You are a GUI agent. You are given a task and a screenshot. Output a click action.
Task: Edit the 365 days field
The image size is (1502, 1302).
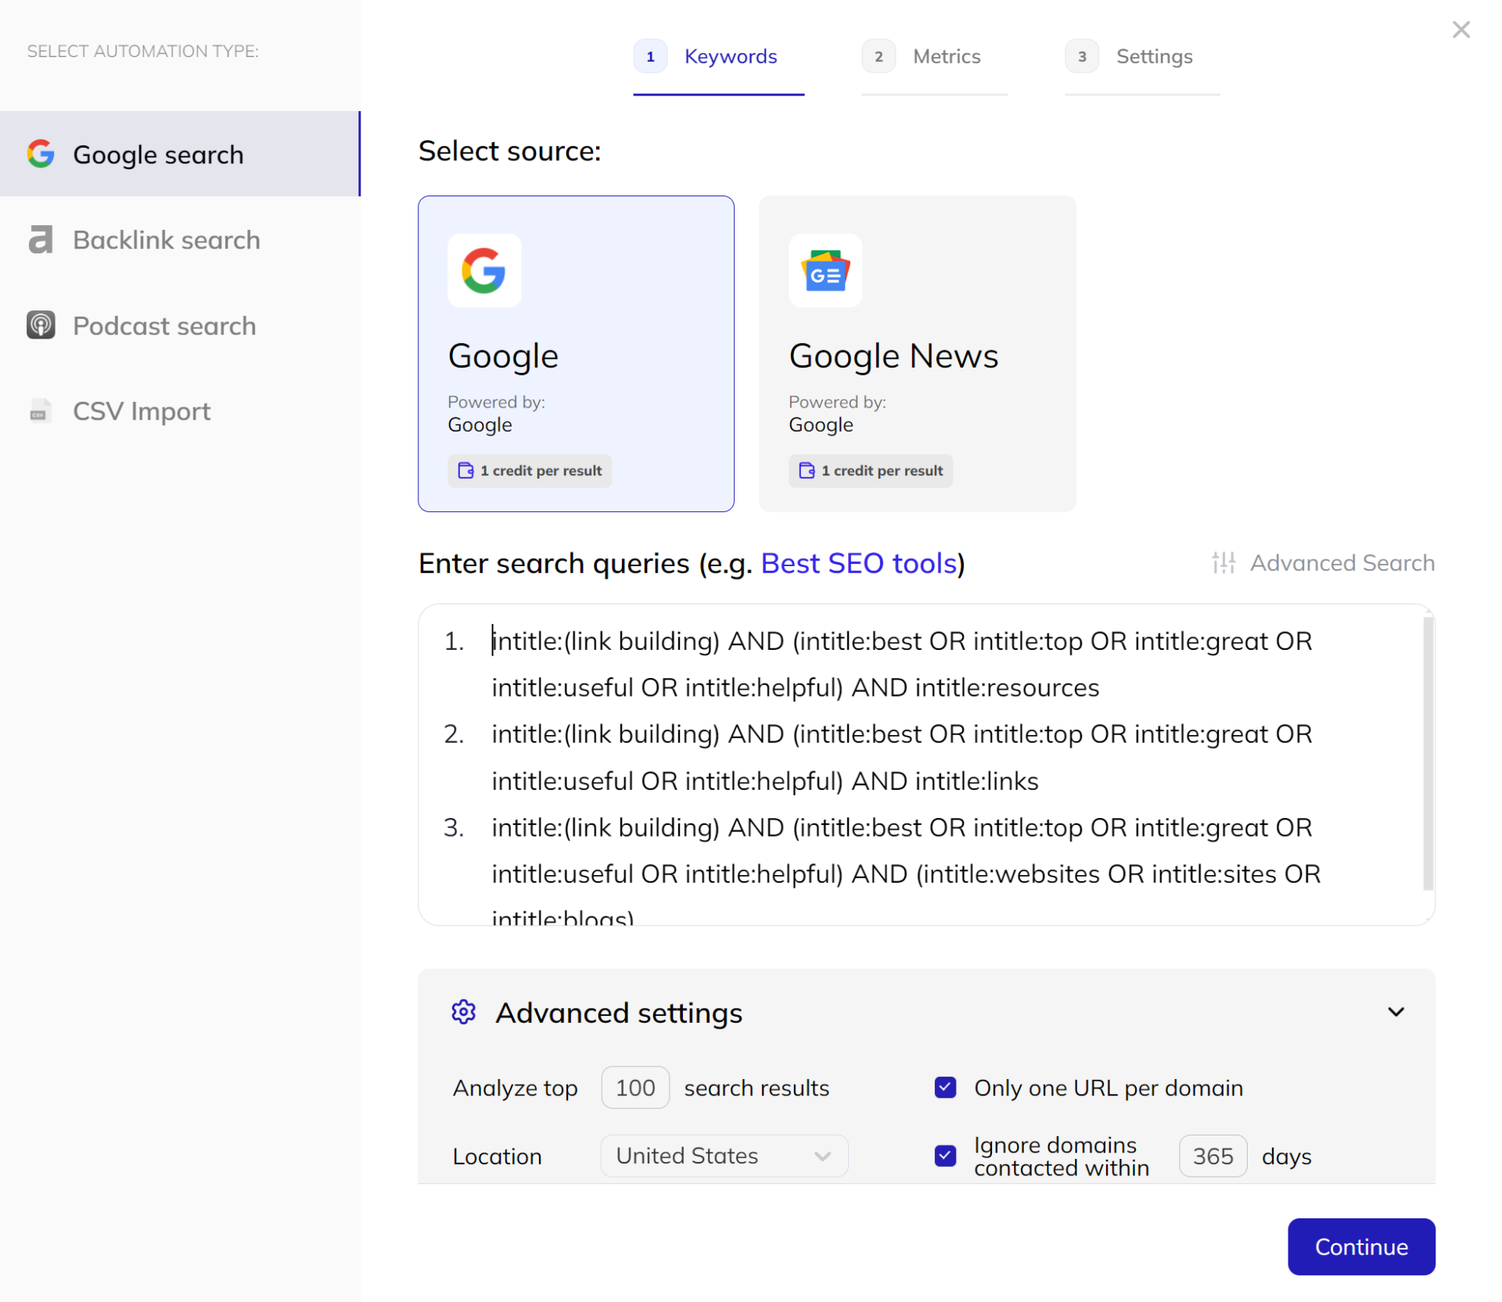[x=1213, y=1156]
